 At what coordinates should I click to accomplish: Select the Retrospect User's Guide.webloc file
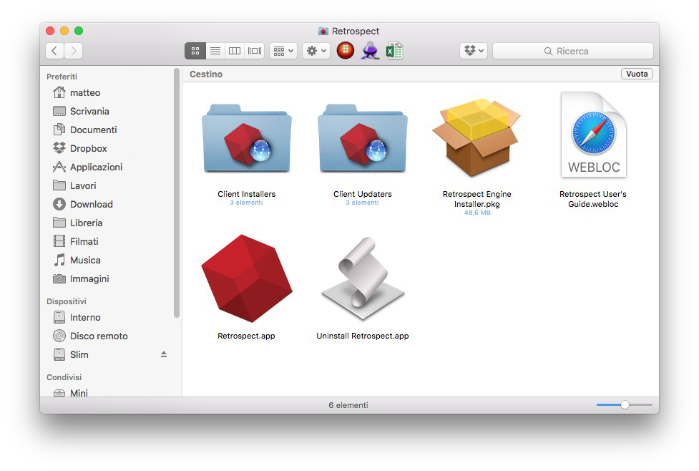click(x=593, y=135)
